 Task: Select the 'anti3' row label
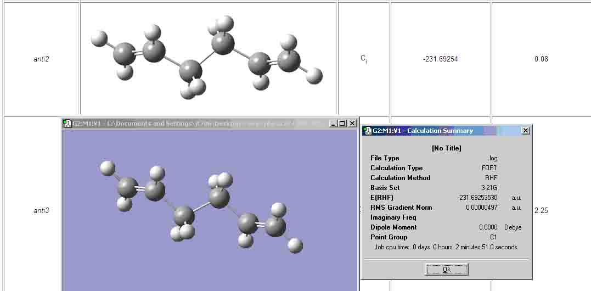41,210
